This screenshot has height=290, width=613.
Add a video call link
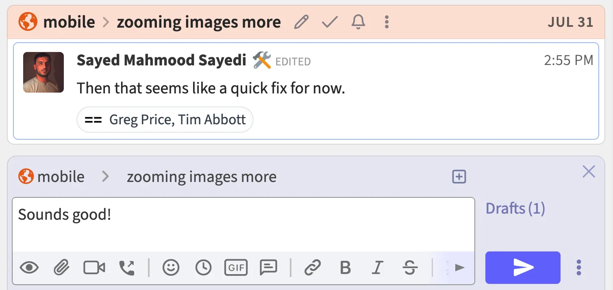(94, 268)
